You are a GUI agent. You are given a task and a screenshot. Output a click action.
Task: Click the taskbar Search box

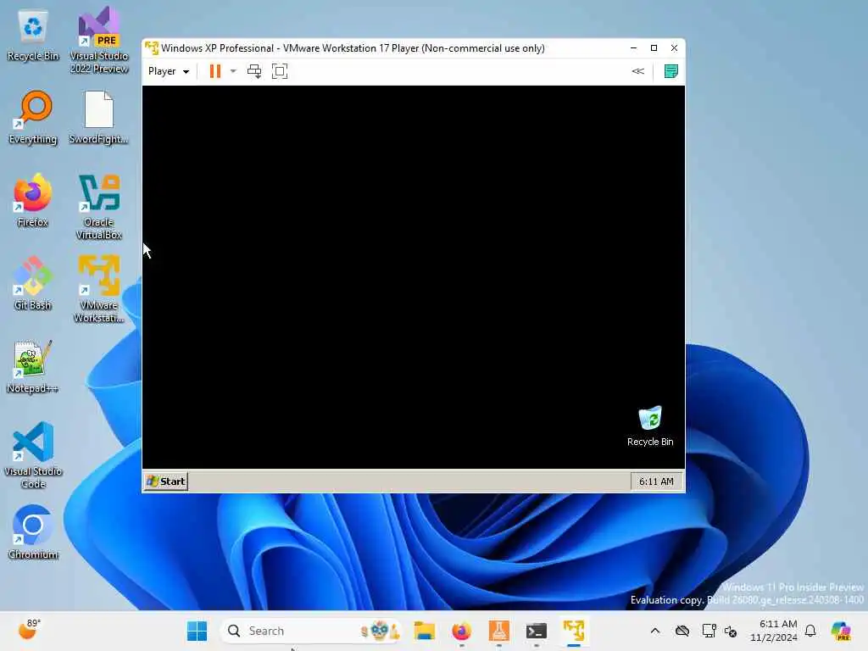point(310,631)
